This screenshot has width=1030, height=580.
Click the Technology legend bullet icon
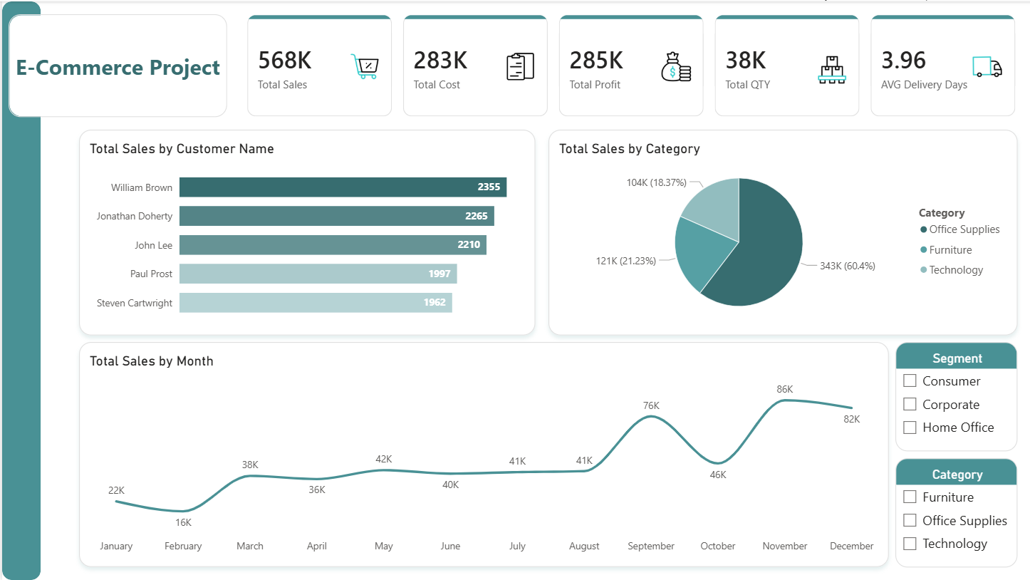pos(923,269)
